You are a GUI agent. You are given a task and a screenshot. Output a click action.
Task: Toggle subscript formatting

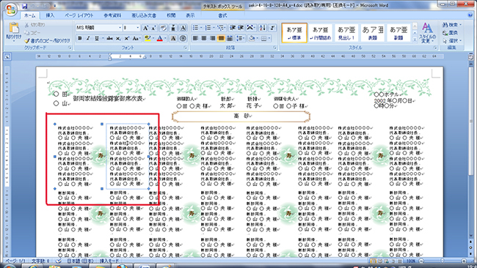coord(118,38)
